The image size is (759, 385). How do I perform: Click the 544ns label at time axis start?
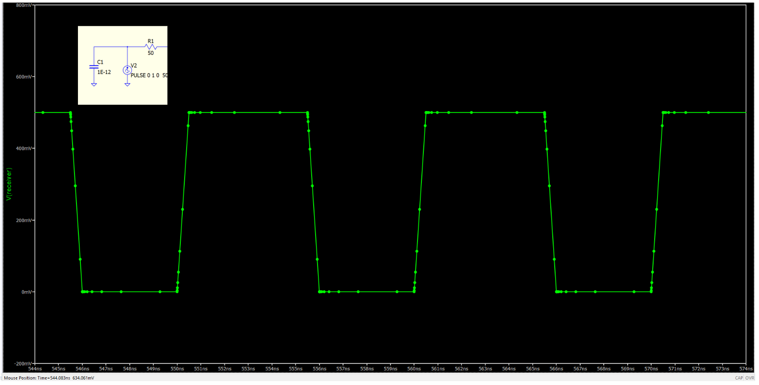point(35,368)
